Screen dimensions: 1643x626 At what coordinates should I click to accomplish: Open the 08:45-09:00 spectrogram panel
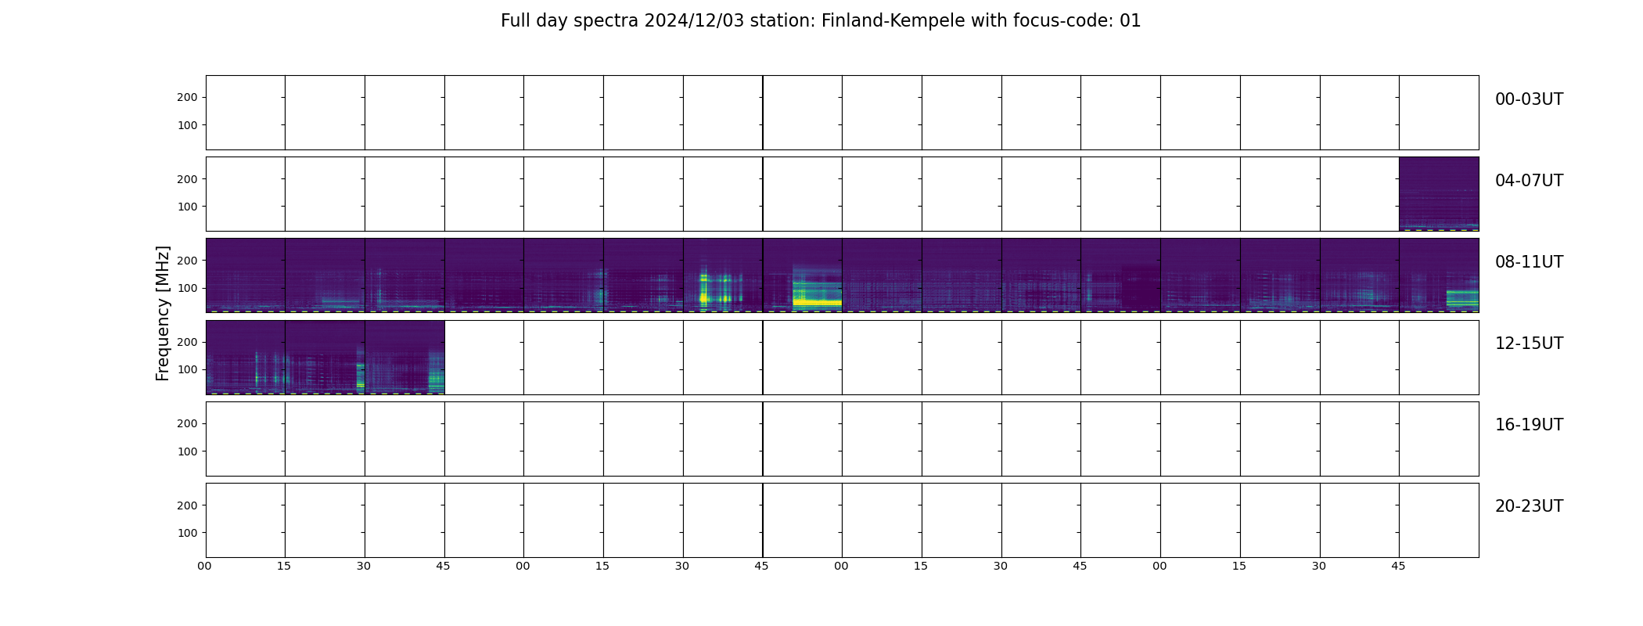[484, 275]
